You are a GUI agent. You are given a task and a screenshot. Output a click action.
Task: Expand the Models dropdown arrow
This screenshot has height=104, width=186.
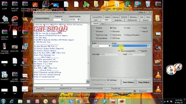coord(149,46)
